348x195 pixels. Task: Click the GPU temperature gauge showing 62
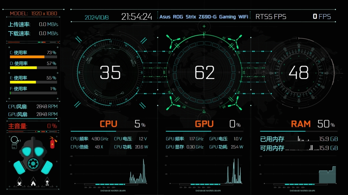click(204, 72)
